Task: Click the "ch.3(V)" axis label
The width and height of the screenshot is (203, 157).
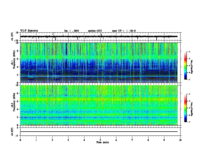Action: pyautogui.click(x=12, y=132)
